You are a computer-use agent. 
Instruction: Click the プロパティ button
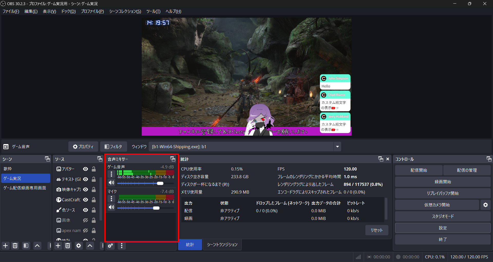coord(83,147)
